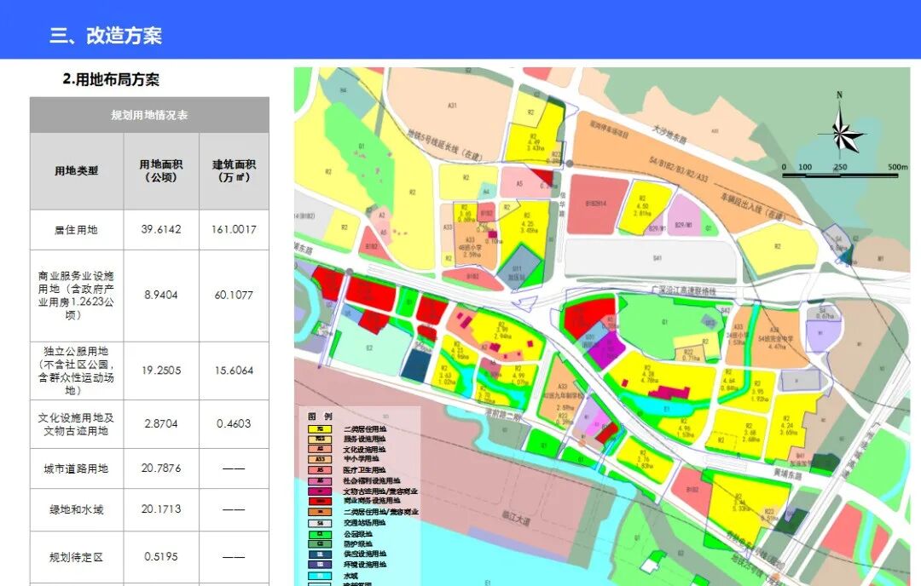Click the 黄埔东路 label at right
Viewport: 921px width, 586px height.
[786, 475]
